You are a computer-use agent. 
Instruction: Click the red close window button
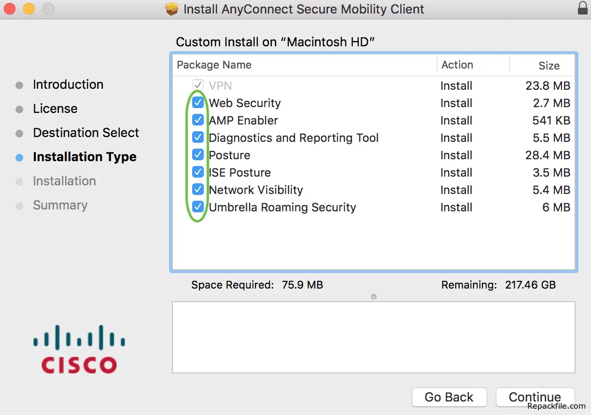[10, 9]
